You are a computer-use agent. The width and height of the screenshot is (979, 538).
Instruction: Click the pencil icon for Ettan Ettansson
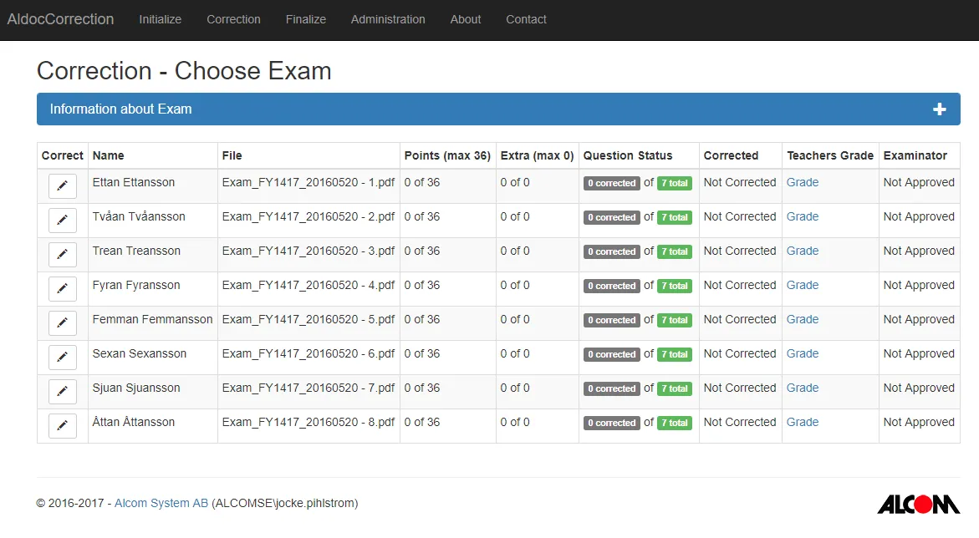pyautogui.click(x=63, y=186)
